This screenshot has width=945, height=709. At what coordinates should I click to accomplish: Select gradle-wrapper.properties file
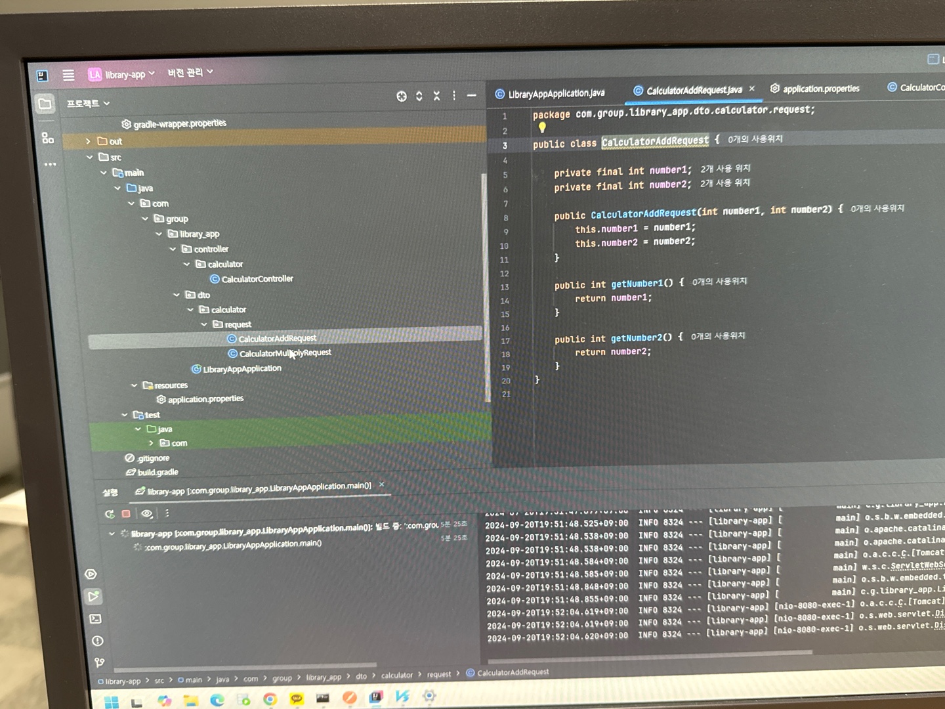tap(174, 123)
